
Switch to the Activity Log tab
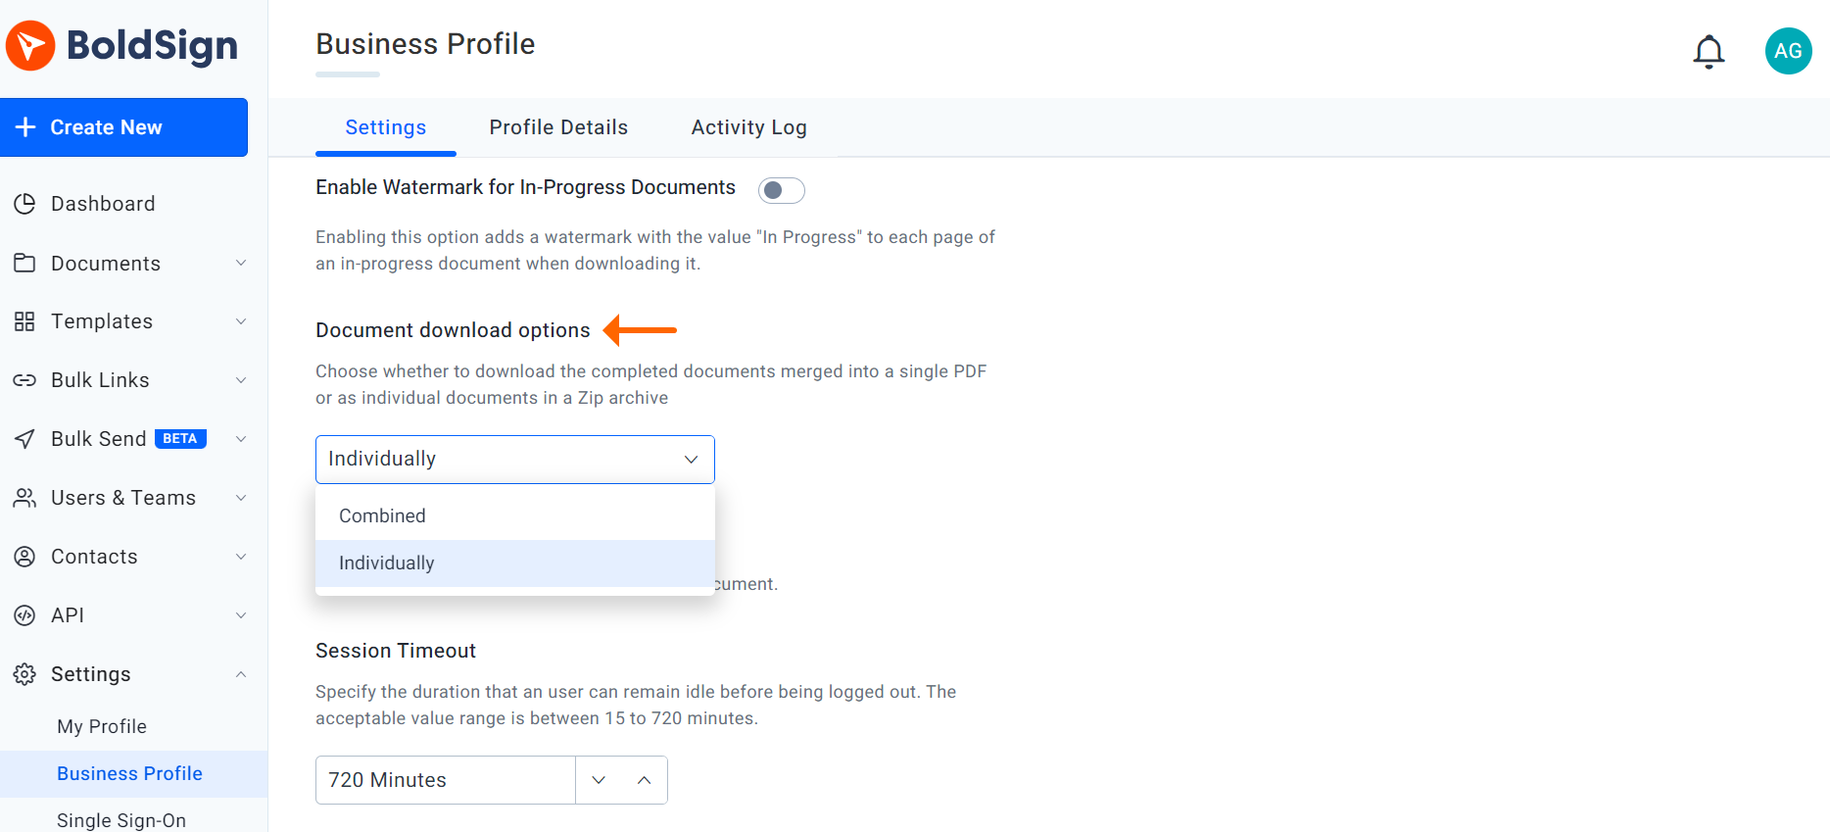[748, 127]
